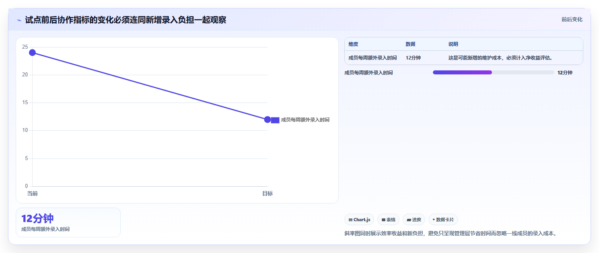Screen dimensions: 599x253
Task: Click data card caption 成员每周额外录入时间
Action: click(45, 229)
